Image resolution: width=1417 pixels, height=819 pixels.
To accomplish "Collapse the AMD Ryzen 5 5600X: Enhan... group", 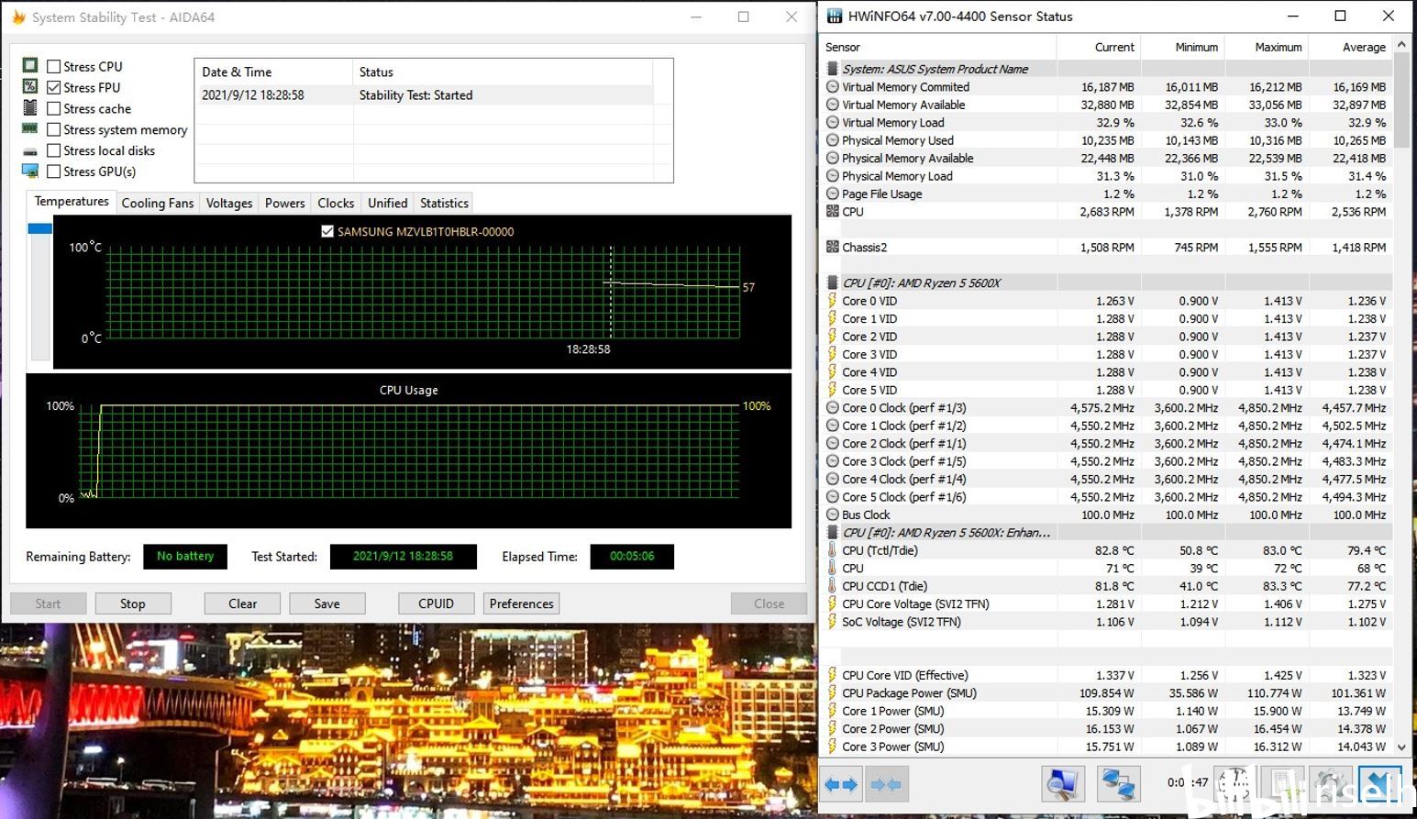I will pyautogui.click(x=833, y=532).
